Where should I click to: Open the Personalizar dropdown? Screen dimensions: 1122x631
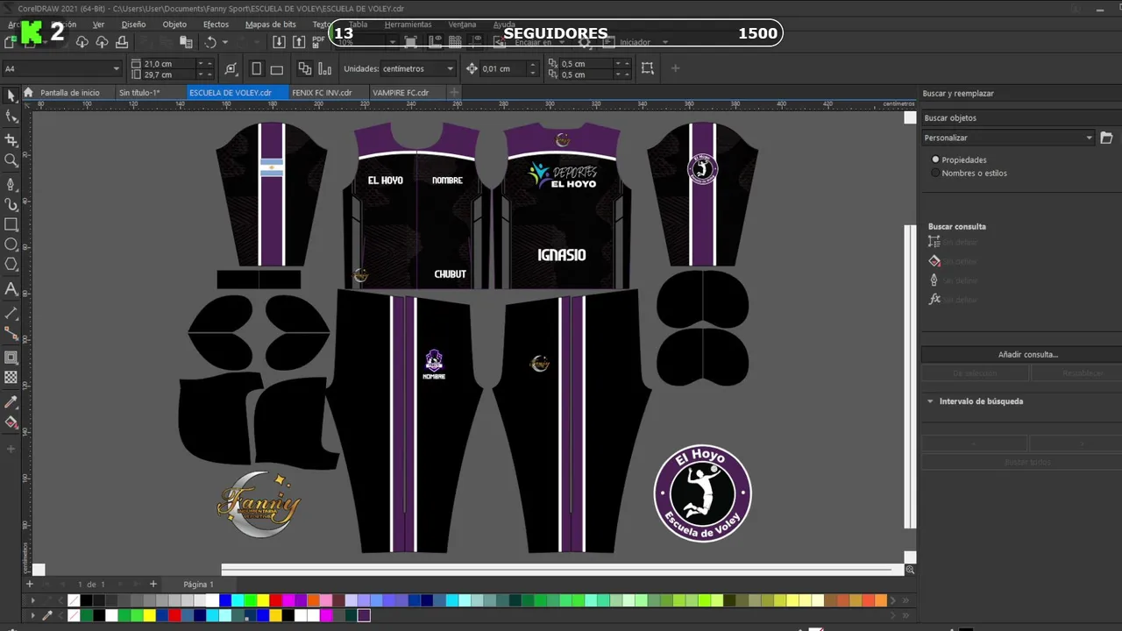pos(1008,138)
